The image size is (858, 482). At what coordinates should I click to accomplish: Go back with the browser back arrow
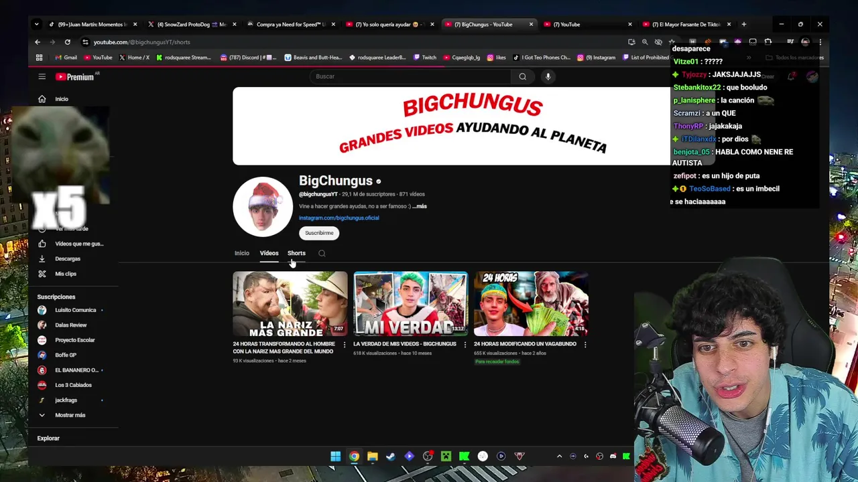[38, 42]
